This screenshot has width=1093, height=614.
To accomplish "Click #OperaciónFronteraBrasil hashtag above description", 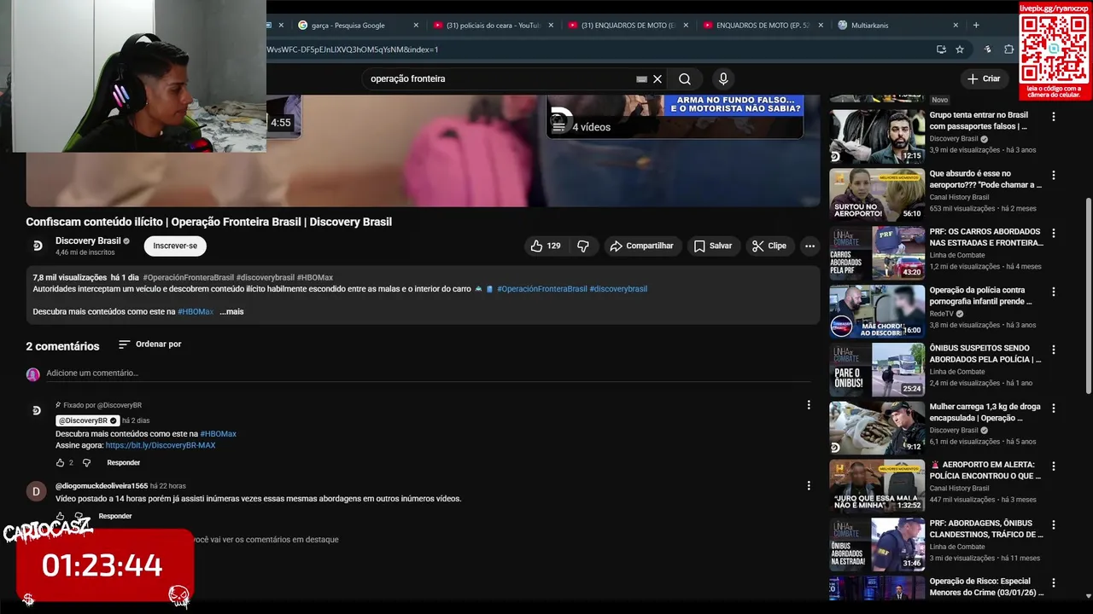I will 189,278.
